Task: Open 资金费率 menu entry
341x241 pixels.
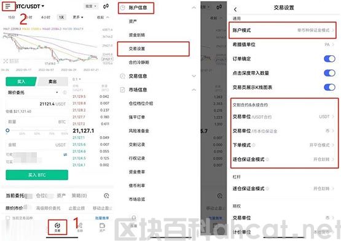Action: [x=137, y=172]
